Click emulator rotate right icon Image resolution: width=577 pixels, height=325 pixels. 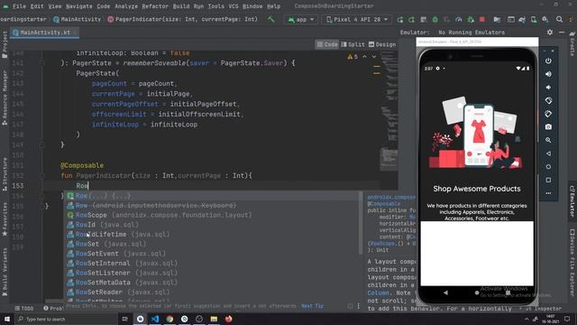(548, 114)
